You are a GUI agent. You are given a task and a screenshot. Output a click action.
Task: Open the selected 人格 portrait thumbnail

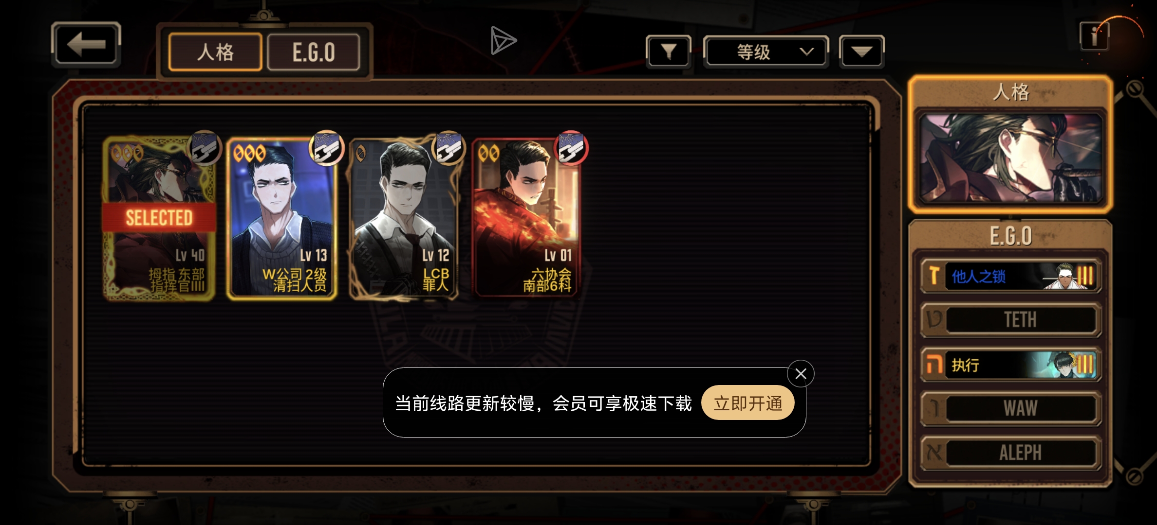[1010, 158]
